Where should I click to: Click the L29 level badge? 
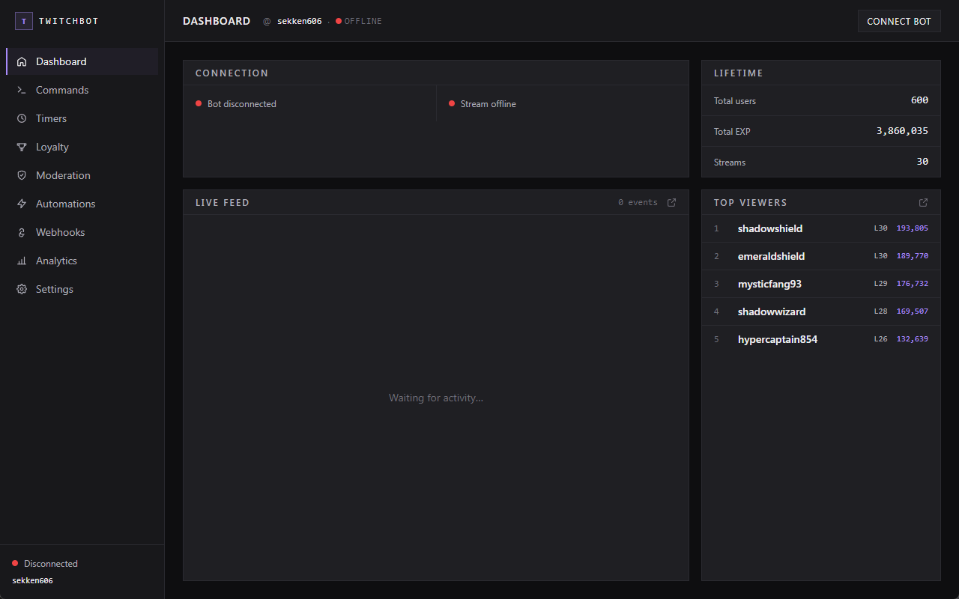[x=881, y=284]
